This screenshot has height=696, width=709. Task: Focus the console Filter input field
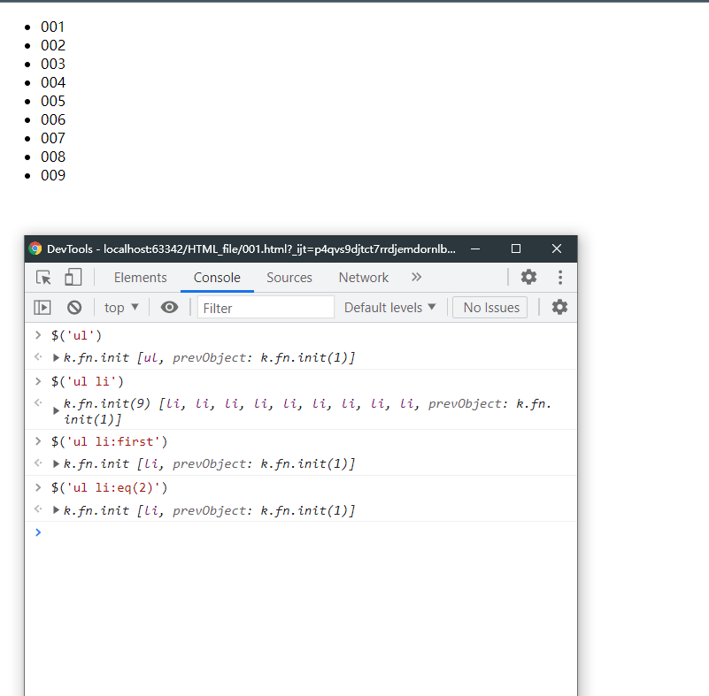click(266, 308)
